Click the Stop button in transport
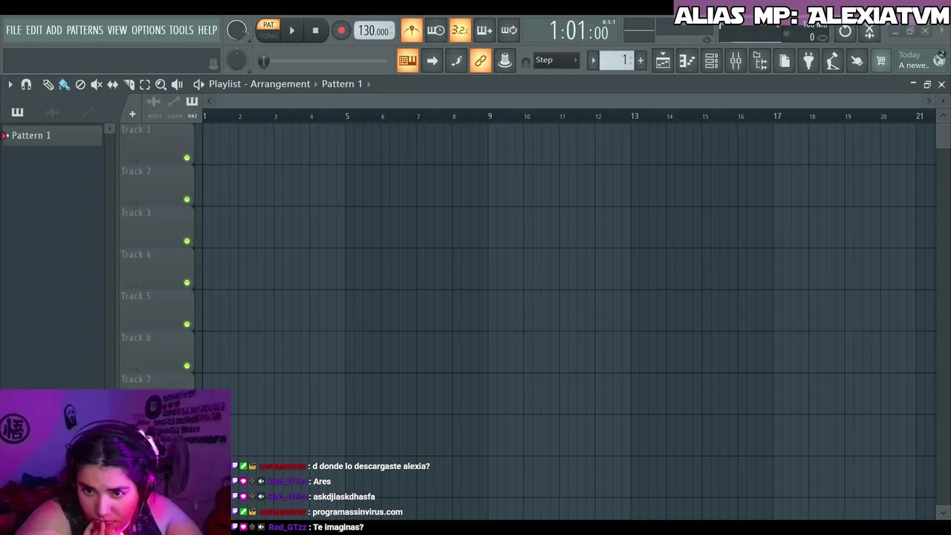 tap(315, 30)
